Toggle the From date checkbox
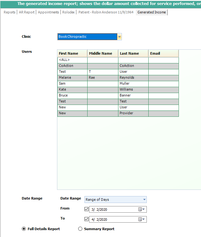The image size is (201, 237). (x=87, y=209)
